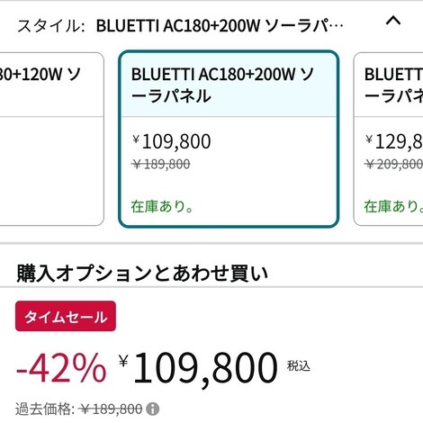Click the -42% discount text

click(x=61, y=367)
